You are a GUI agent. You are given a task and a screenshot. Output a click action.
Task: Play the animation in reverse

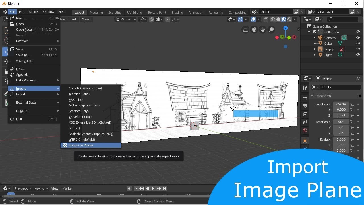point(147,188)
